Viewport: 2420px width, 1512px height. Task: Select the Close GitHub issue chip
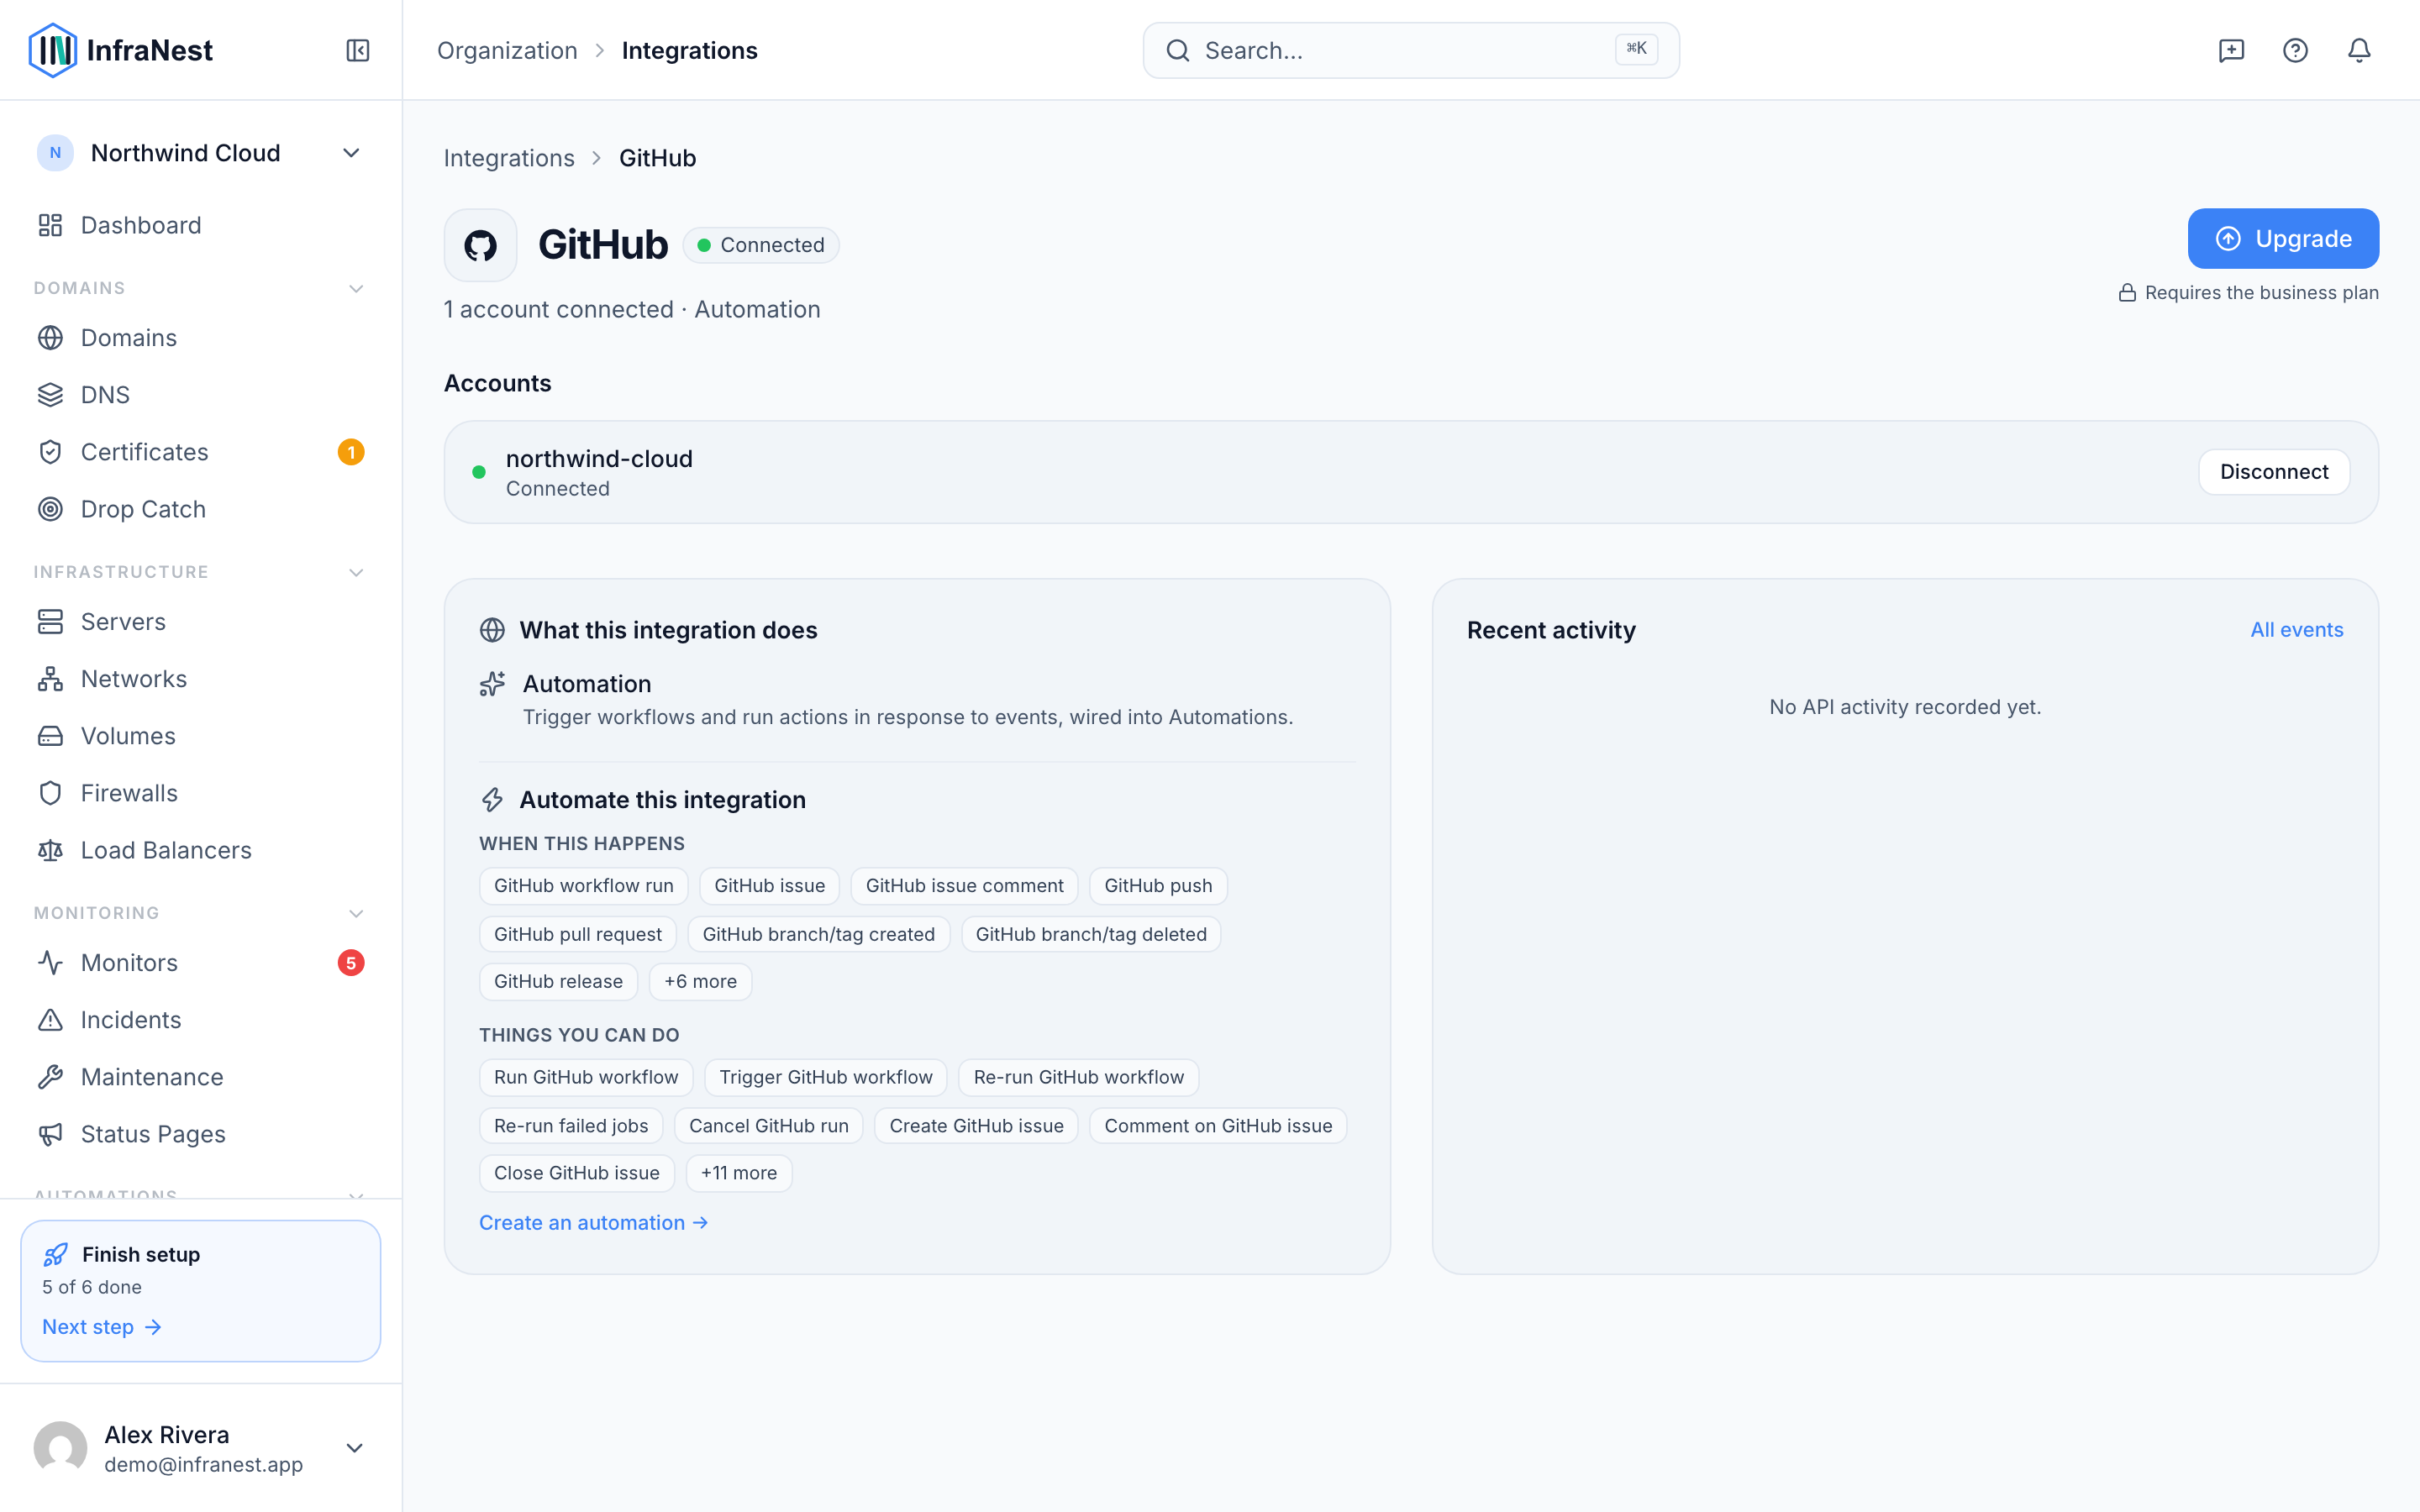coord(577,1174)
